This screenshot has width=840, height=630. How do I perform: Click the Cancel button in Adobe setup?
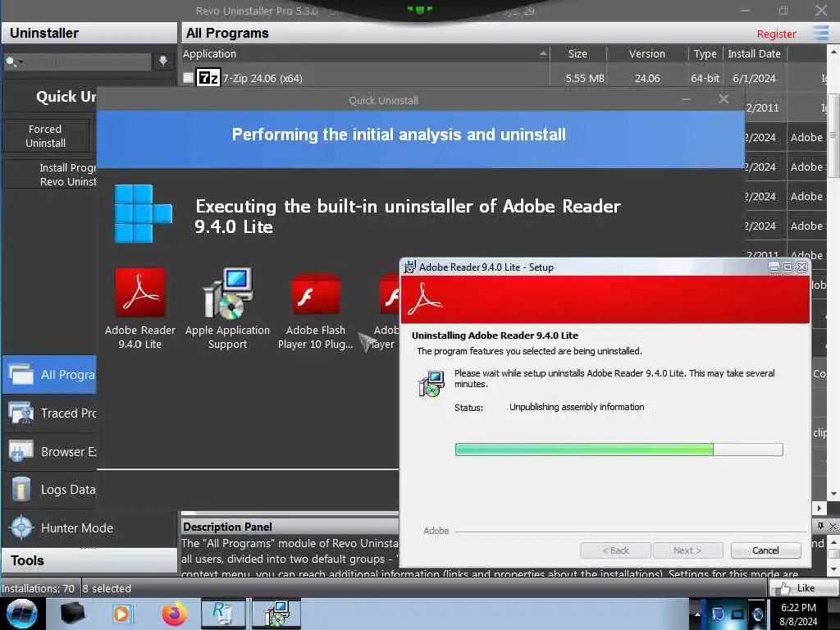tap(765, 550)
